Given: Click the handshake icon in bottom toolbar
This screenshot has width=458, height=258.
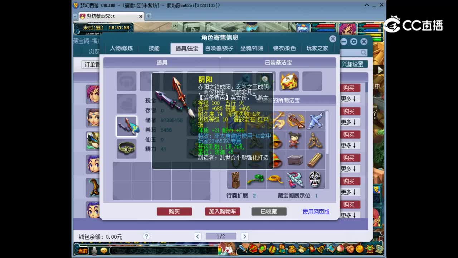Looking at the screenshot, I should pyautogui.click(x=350, y=248).
